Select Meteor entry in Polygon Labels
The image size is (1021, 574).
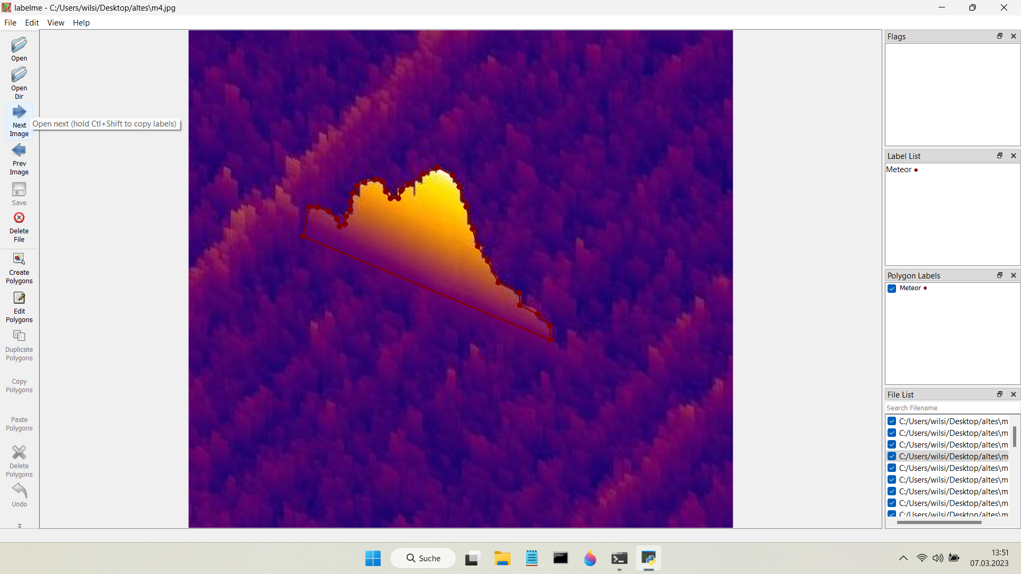[913, 288]
